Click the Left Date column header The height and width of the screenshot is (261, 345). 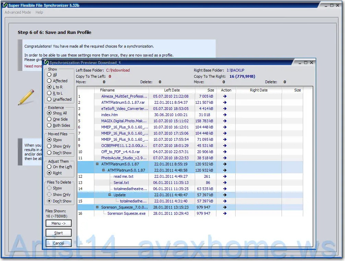[172, 90]
